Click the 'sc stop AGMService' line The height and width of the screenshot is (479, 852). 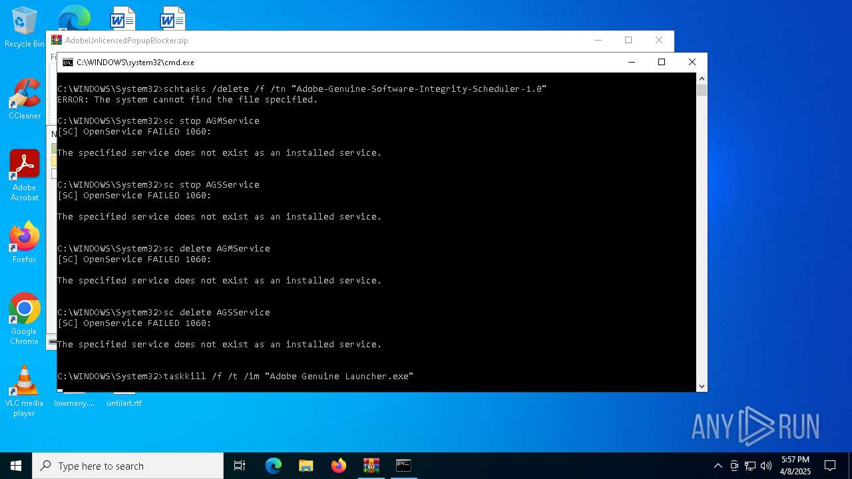(158, 121)
